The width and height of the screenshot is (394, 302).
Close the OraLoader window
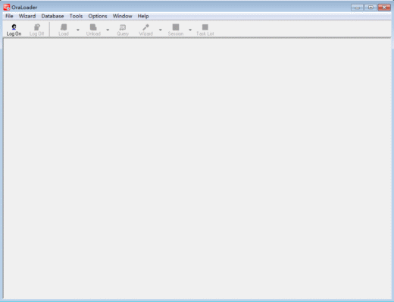pyautogui.click(x=384, y=8)
